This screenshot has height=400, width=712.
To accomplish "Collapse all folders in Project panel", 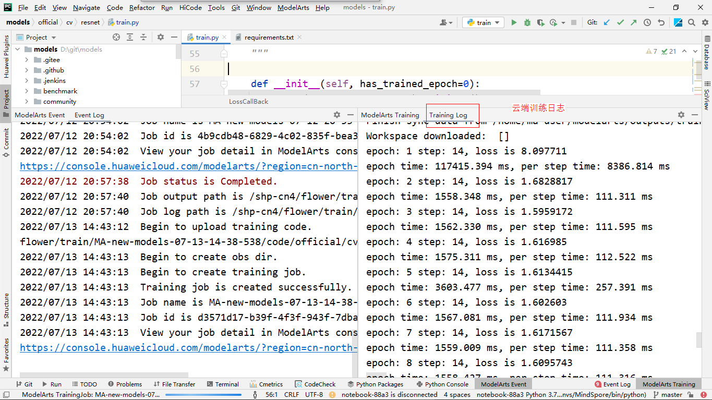I will pyautogui.click(x=143, y=37).
